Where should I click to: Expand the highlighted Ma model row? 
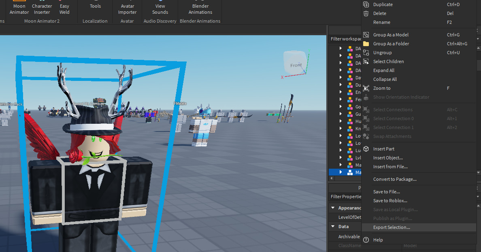click(x=341, y=172)
